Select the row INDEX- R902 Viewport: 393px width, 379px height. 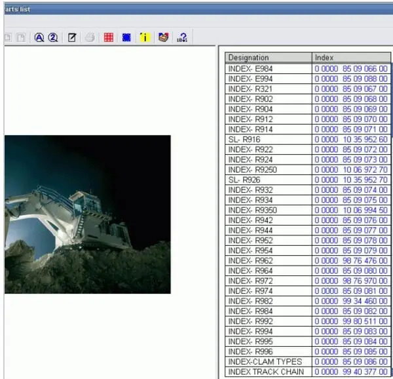(308, 99)
